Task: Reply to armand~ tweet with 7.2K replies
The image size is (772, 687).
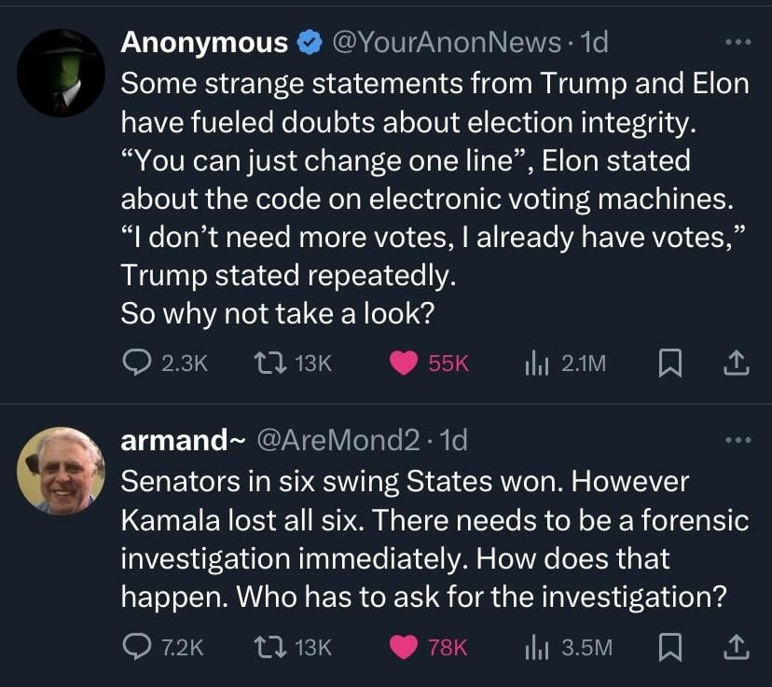Action: [x=137, y=647]
